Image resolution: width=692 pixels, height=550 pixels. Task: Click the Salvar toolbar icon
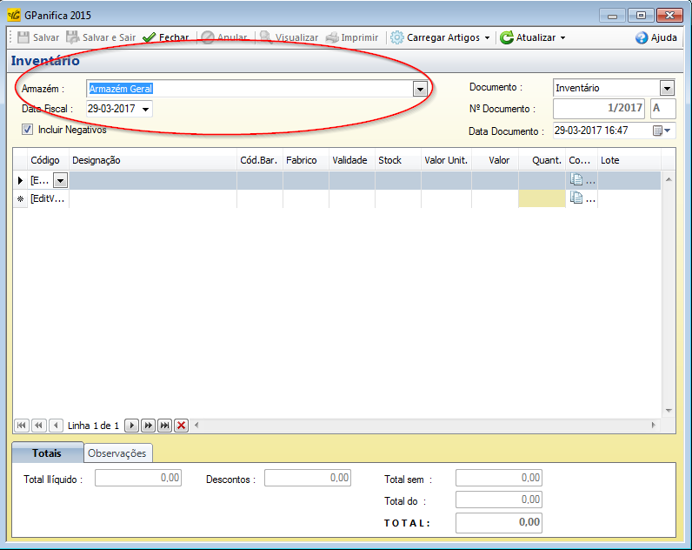pyautogui.click(x=23, y=38)
